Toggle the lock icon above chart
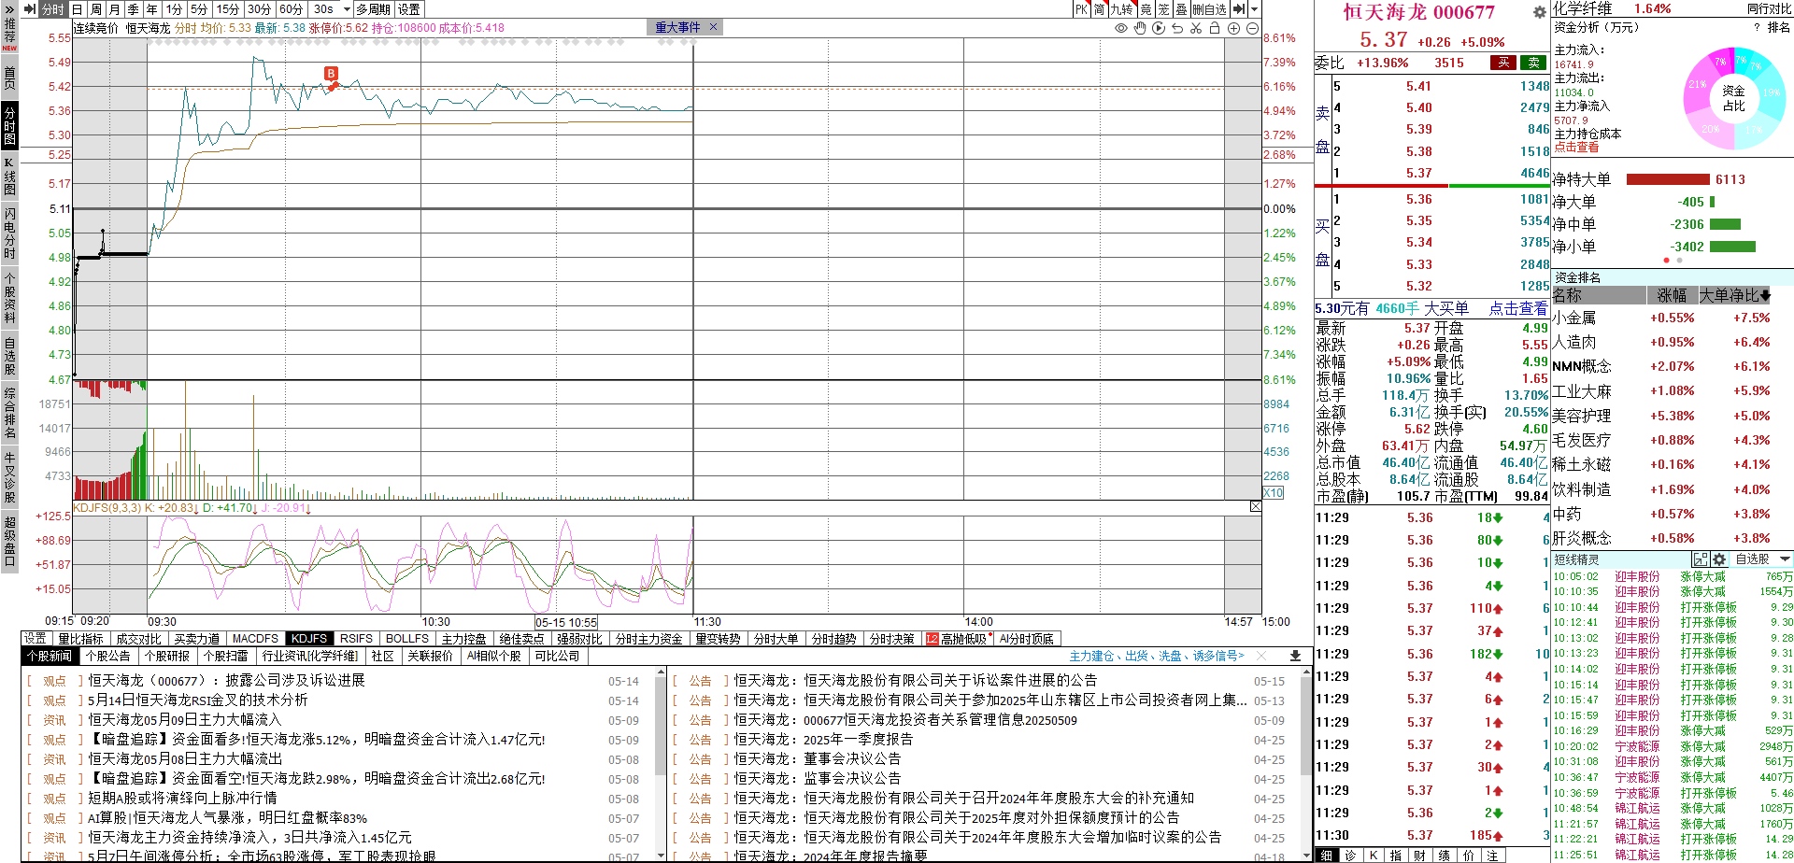Viewport: 1794px width, 863px height. pyautogui.click(x=1215, y=28)
